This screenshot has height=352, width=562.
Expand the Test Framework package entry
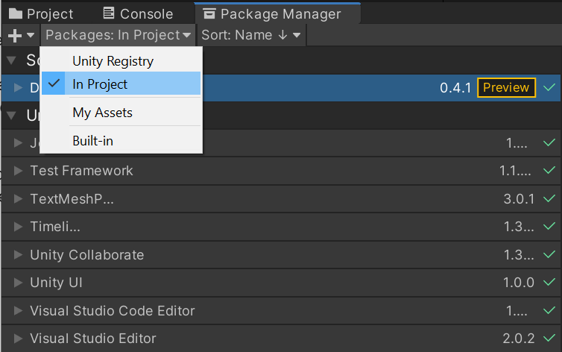point(19,171)
